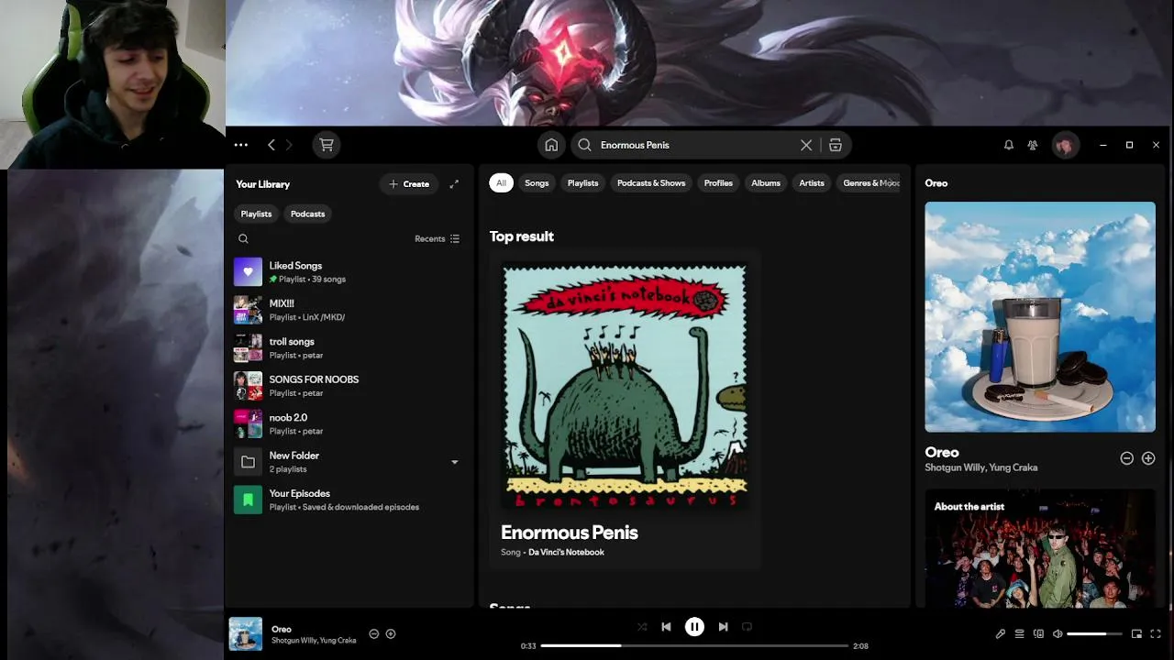Open Da Vinci's Notebook artist link
Viewport: 1174px width, 660px height.
pyautogui.click(x=566, y=552)
